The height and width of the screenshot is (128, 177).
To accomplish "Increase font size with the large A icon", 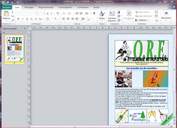I will pyautogui.click(x=48, y=14).
